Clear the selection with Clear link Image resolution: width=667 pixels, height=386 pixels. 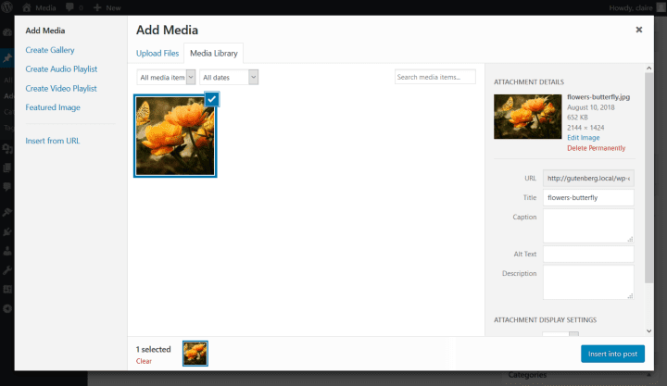point(144,361)
